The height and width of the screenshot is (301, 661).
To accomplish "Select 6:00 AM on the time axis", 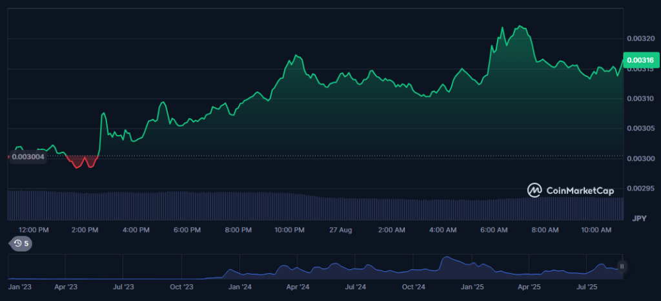I will pyautogui.click(x=494, y=230).
